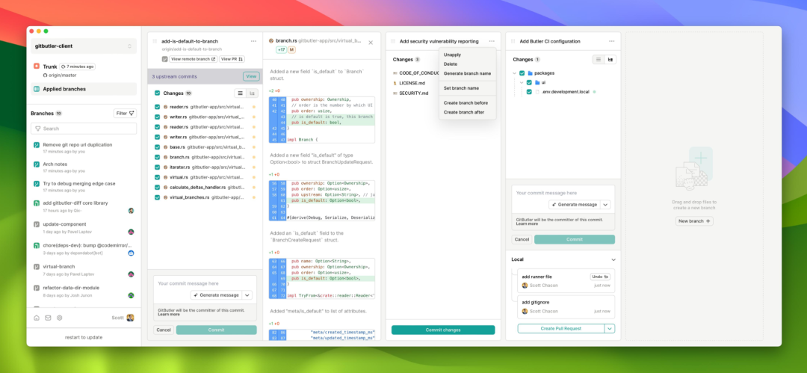Switch Butler CI changes to tree view
This screenshot has height=373, width=807.
point(610,59)
